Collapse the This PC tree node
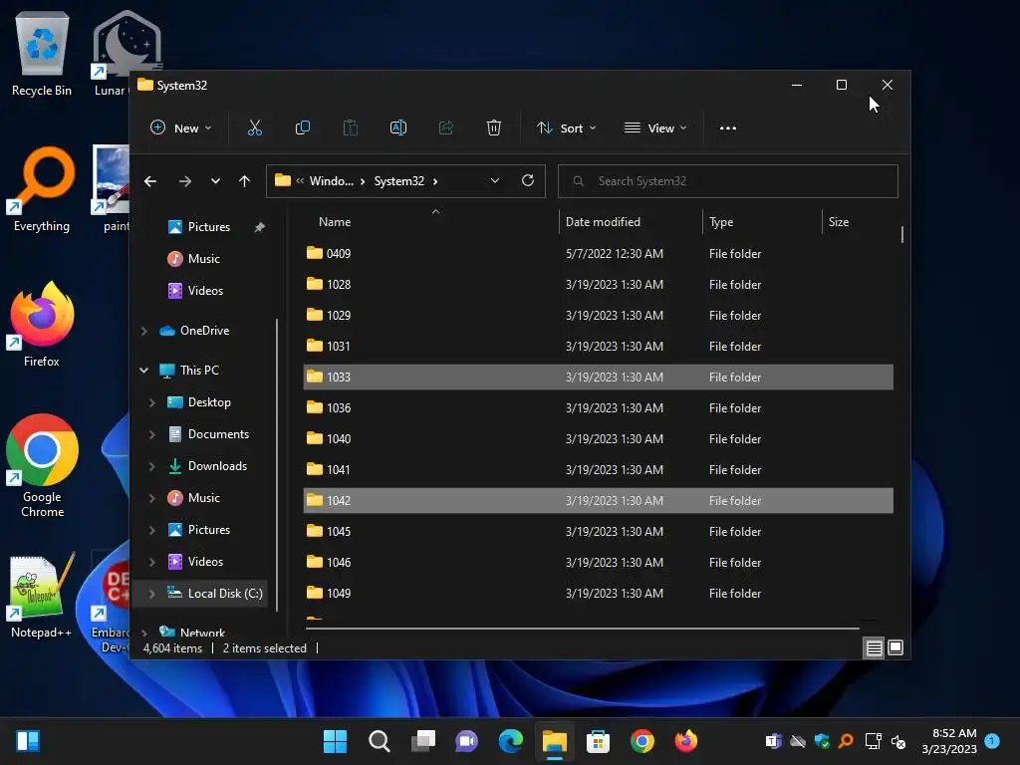1020x765 pixels. point(143,371)
